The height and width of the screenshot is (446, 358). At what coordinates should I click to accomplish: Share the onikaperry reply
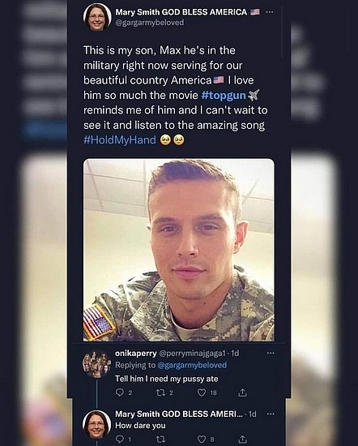coord(242,392)
